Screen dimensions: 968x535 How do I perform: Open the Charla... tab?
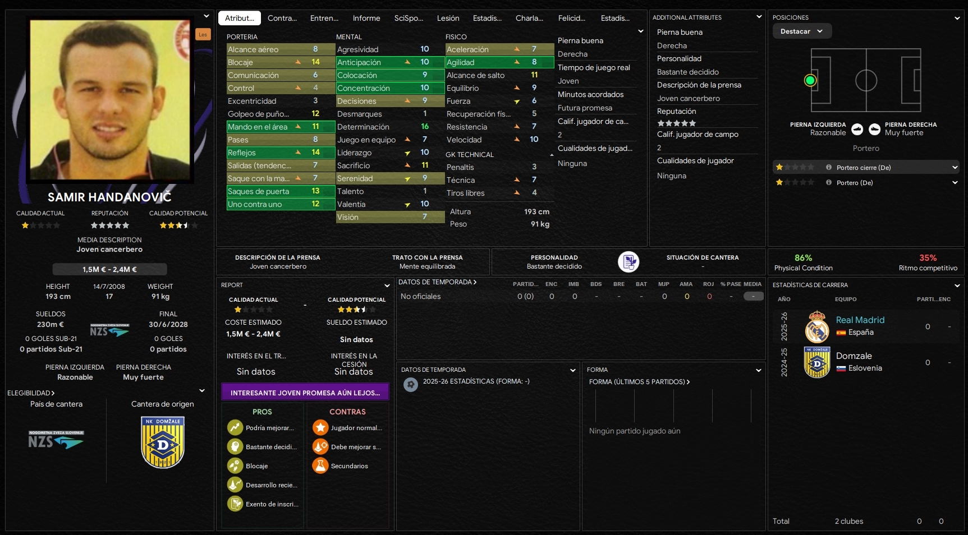[529, 18]
